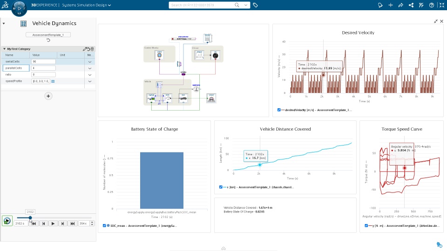The height and width of the screenshot is (251, 447).
Task: Collapse the Vehicle Dynamics side panel triangle
Action: pos(4,23)
